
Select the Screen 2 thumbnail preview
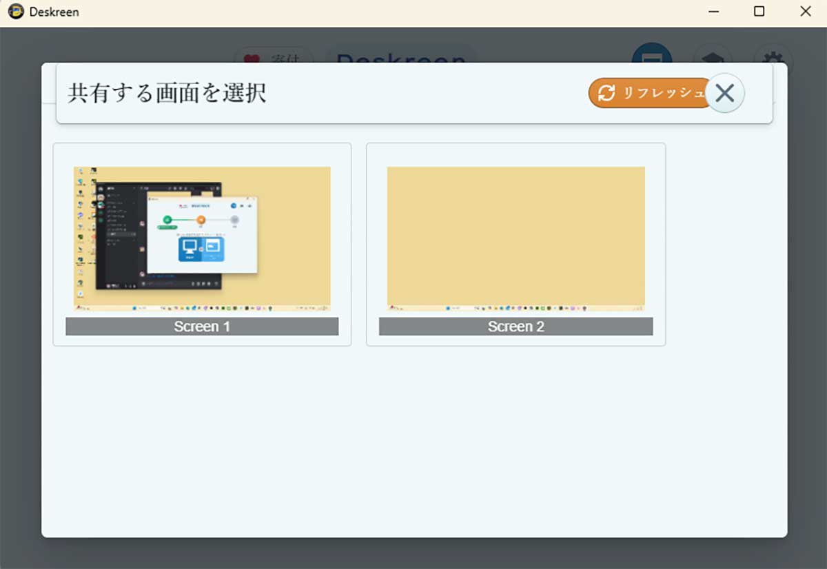(515, 238)
